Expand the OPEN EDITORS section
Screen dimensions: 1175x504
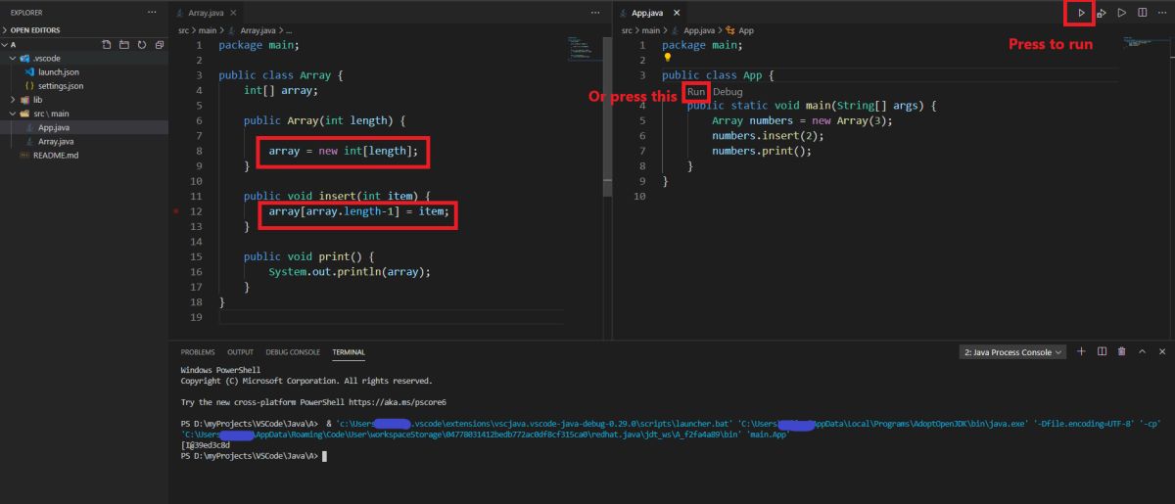(x=82, y=30)
